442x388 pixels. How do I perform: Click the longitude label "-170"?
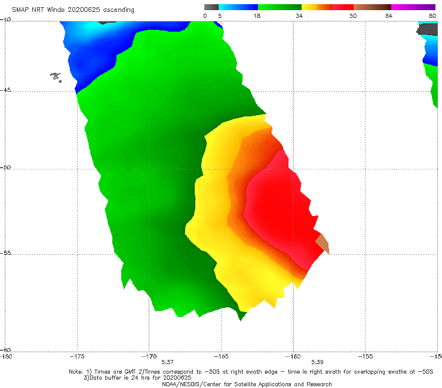coord(149,356)
